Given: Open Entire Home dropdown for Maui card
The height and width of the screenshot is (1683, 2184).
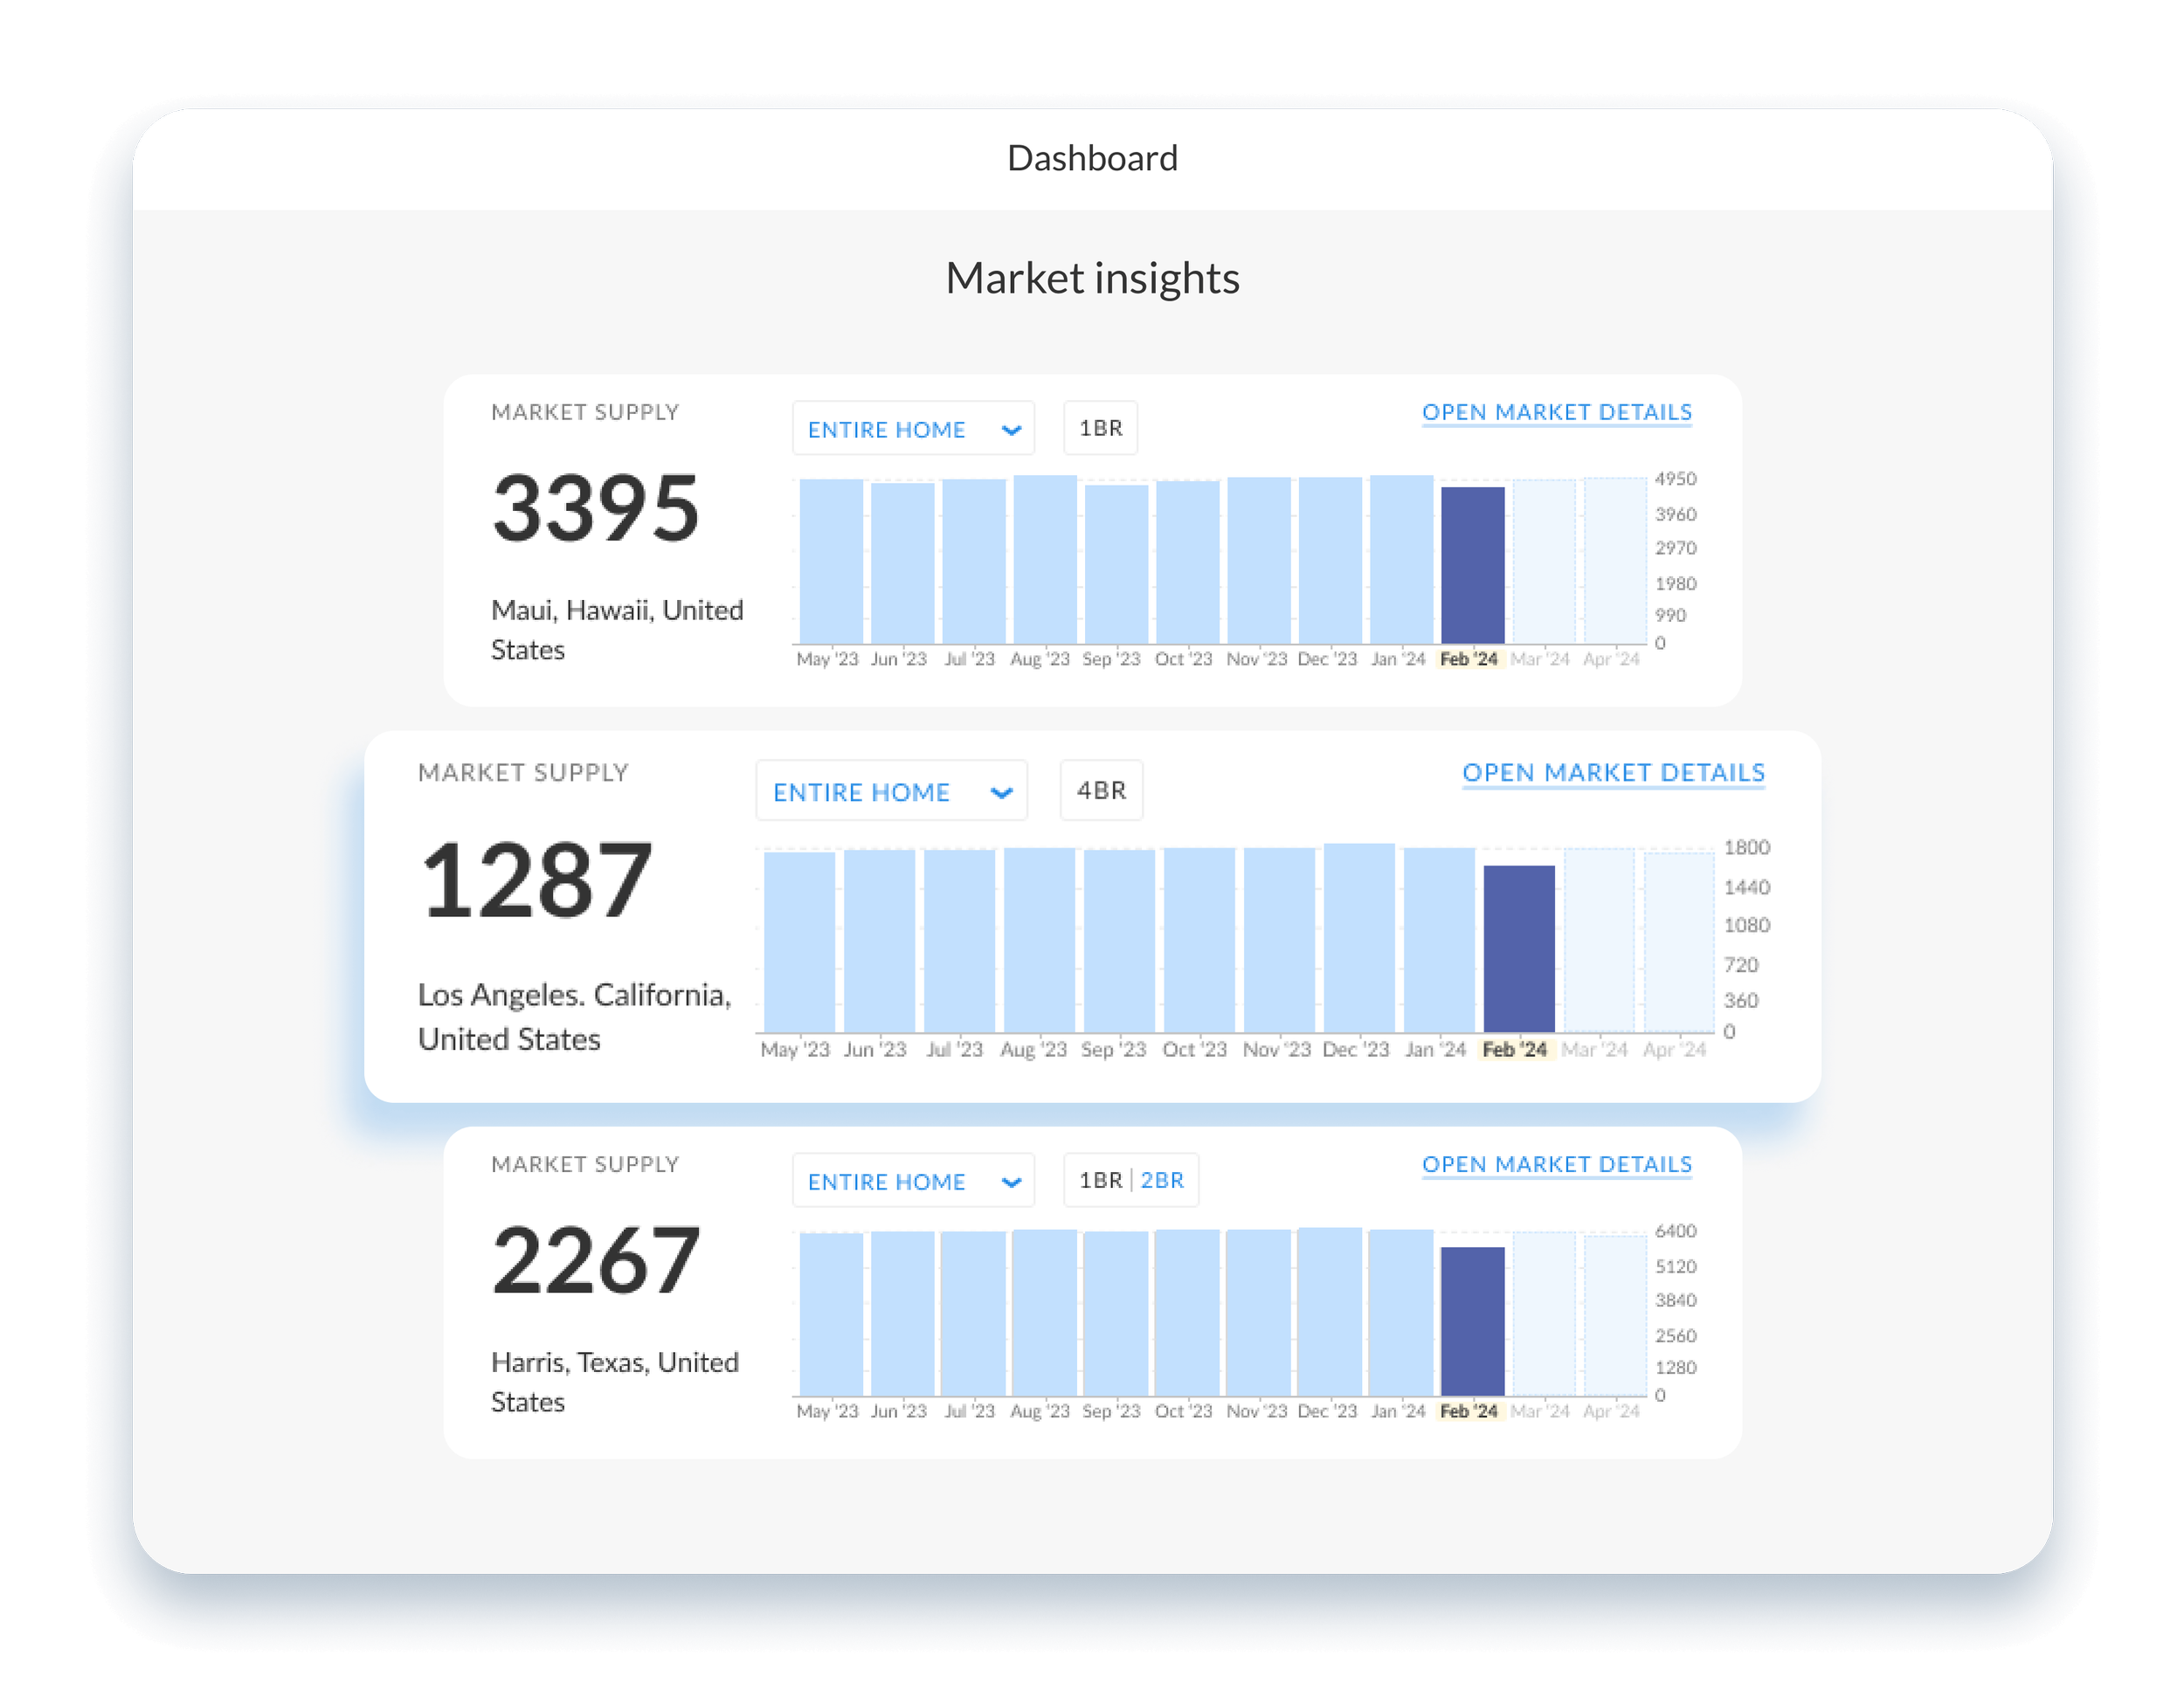Looking at the screenshot, I should click(912, 428).
